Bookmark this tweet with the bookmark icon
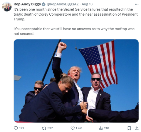 [129, 128]
